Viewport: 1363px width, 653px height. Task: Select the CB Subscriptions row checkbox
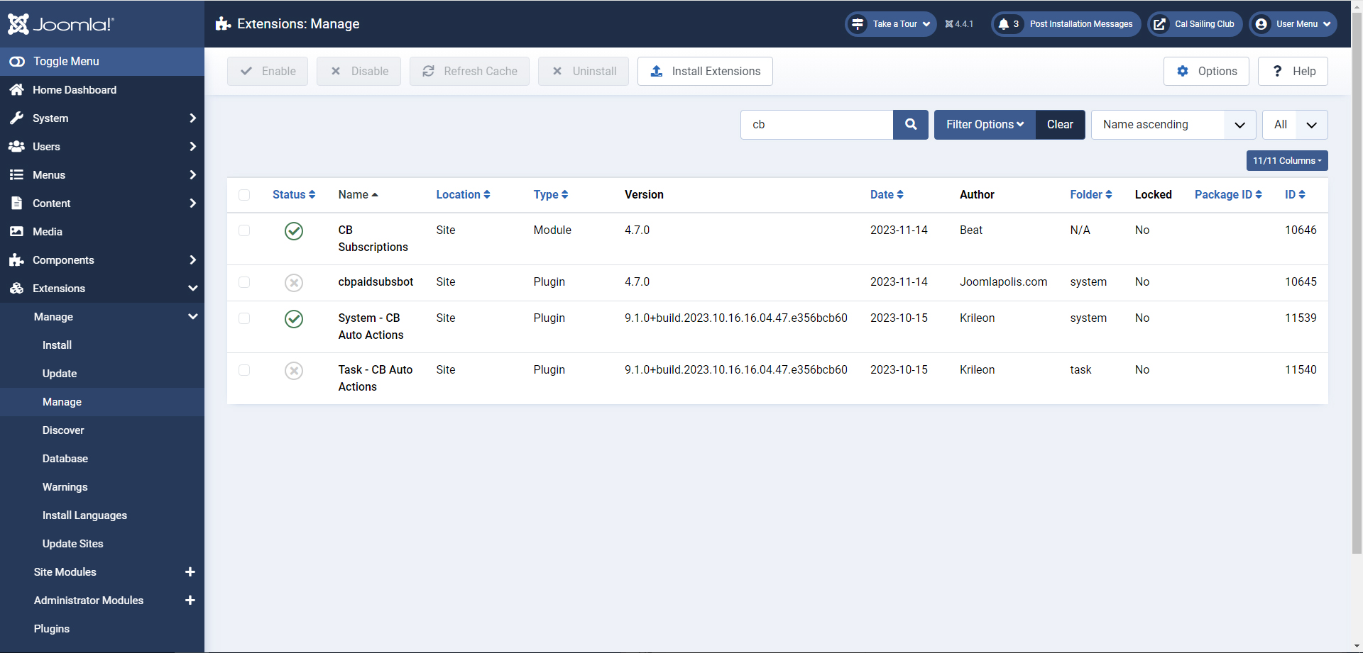click(x=244, y=230)
